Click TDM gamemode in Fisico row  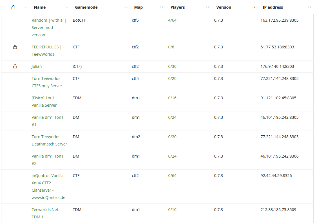77,98
